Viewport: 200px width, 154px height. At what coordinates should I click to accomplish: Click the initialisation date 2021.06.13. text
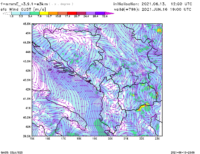click(x=154, y=4)
